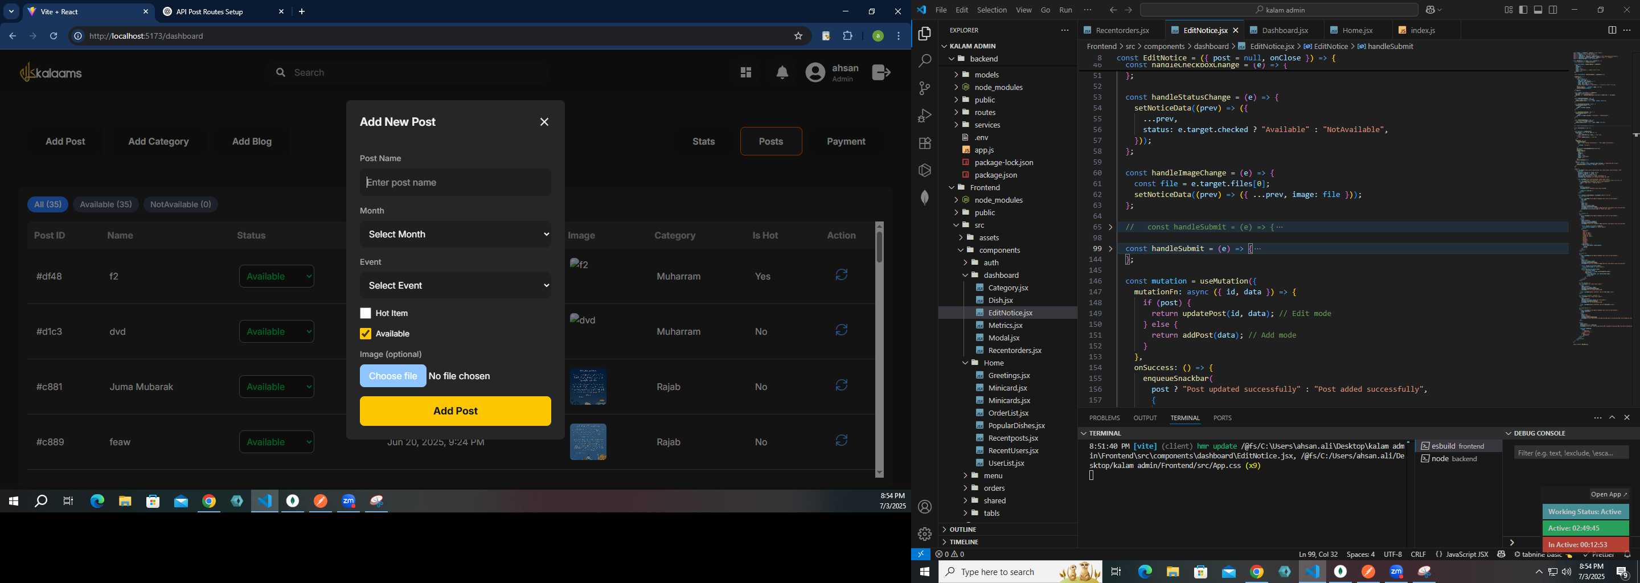The image size is (1640, 583).
Task: Expand the TIMELINE section
Action: 964,542
